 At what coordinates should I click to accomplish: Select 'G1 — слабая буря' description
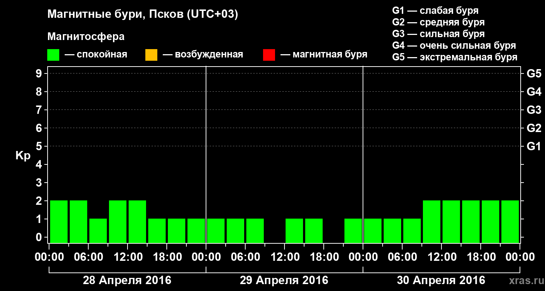pos(435,11)
